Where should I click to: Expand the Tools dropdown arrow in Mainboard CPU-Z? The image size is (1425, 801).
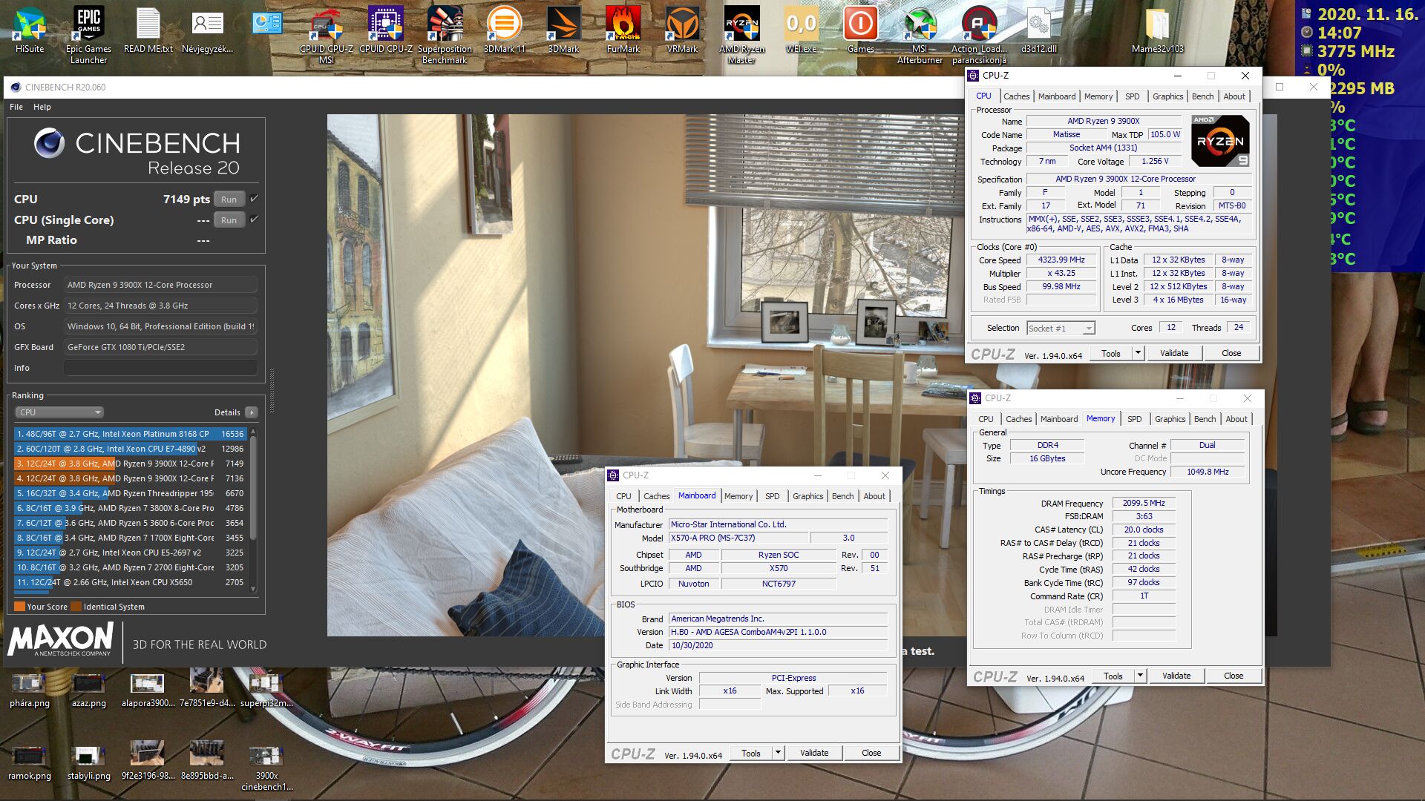778,753
